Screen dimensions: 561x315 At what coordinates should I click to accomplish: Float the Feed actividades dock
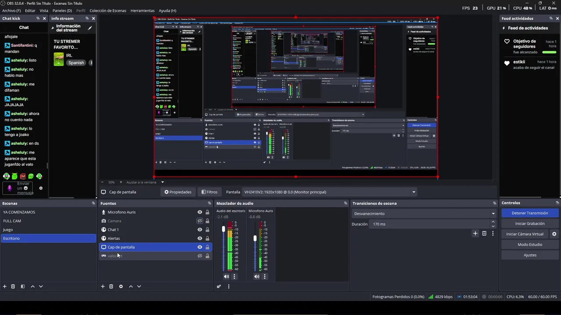pos(551,18)
